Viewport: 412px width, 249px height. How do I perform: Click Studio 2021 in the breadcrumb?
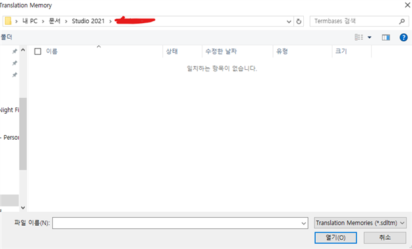tap(88, 21)
